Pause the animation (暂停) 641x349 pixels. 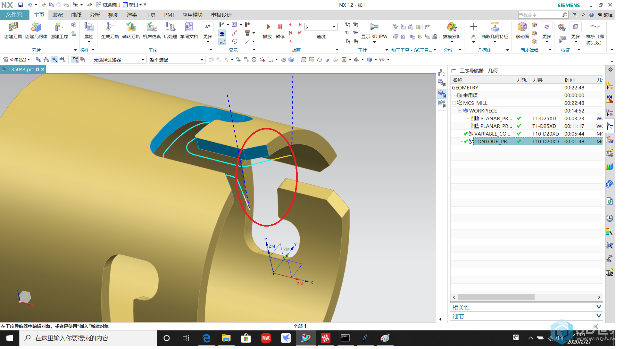(280, 30)
